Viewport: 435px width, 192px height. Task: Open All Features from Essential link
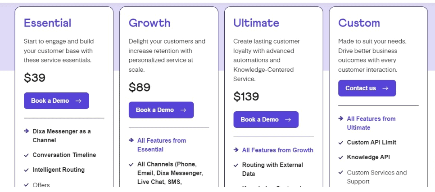pos(162,145)
